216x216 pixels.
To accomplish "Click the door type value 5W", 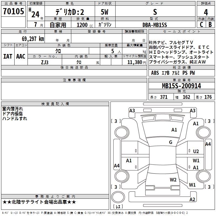I will coord(104,12).
